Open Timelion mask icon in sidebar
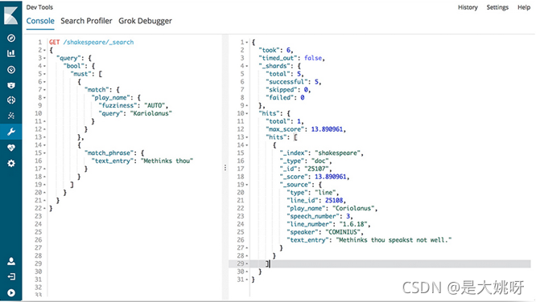The height and width of the screenshot is (302, 536). (x=11, y=85)
